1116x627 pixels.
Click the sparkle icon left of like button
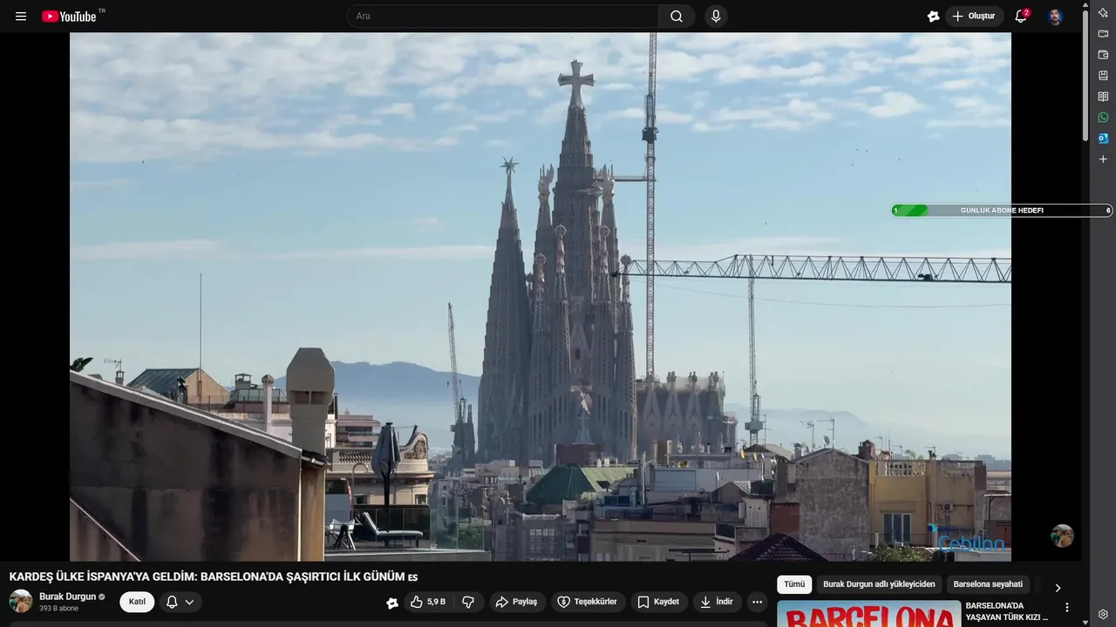[x=392, y=603]
